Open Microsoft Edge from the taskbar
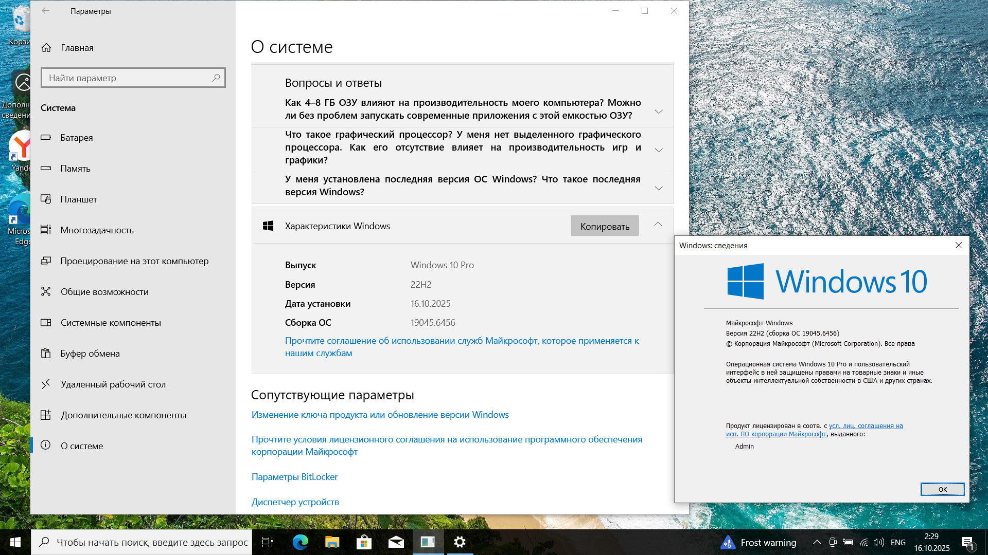 (301, 542)
